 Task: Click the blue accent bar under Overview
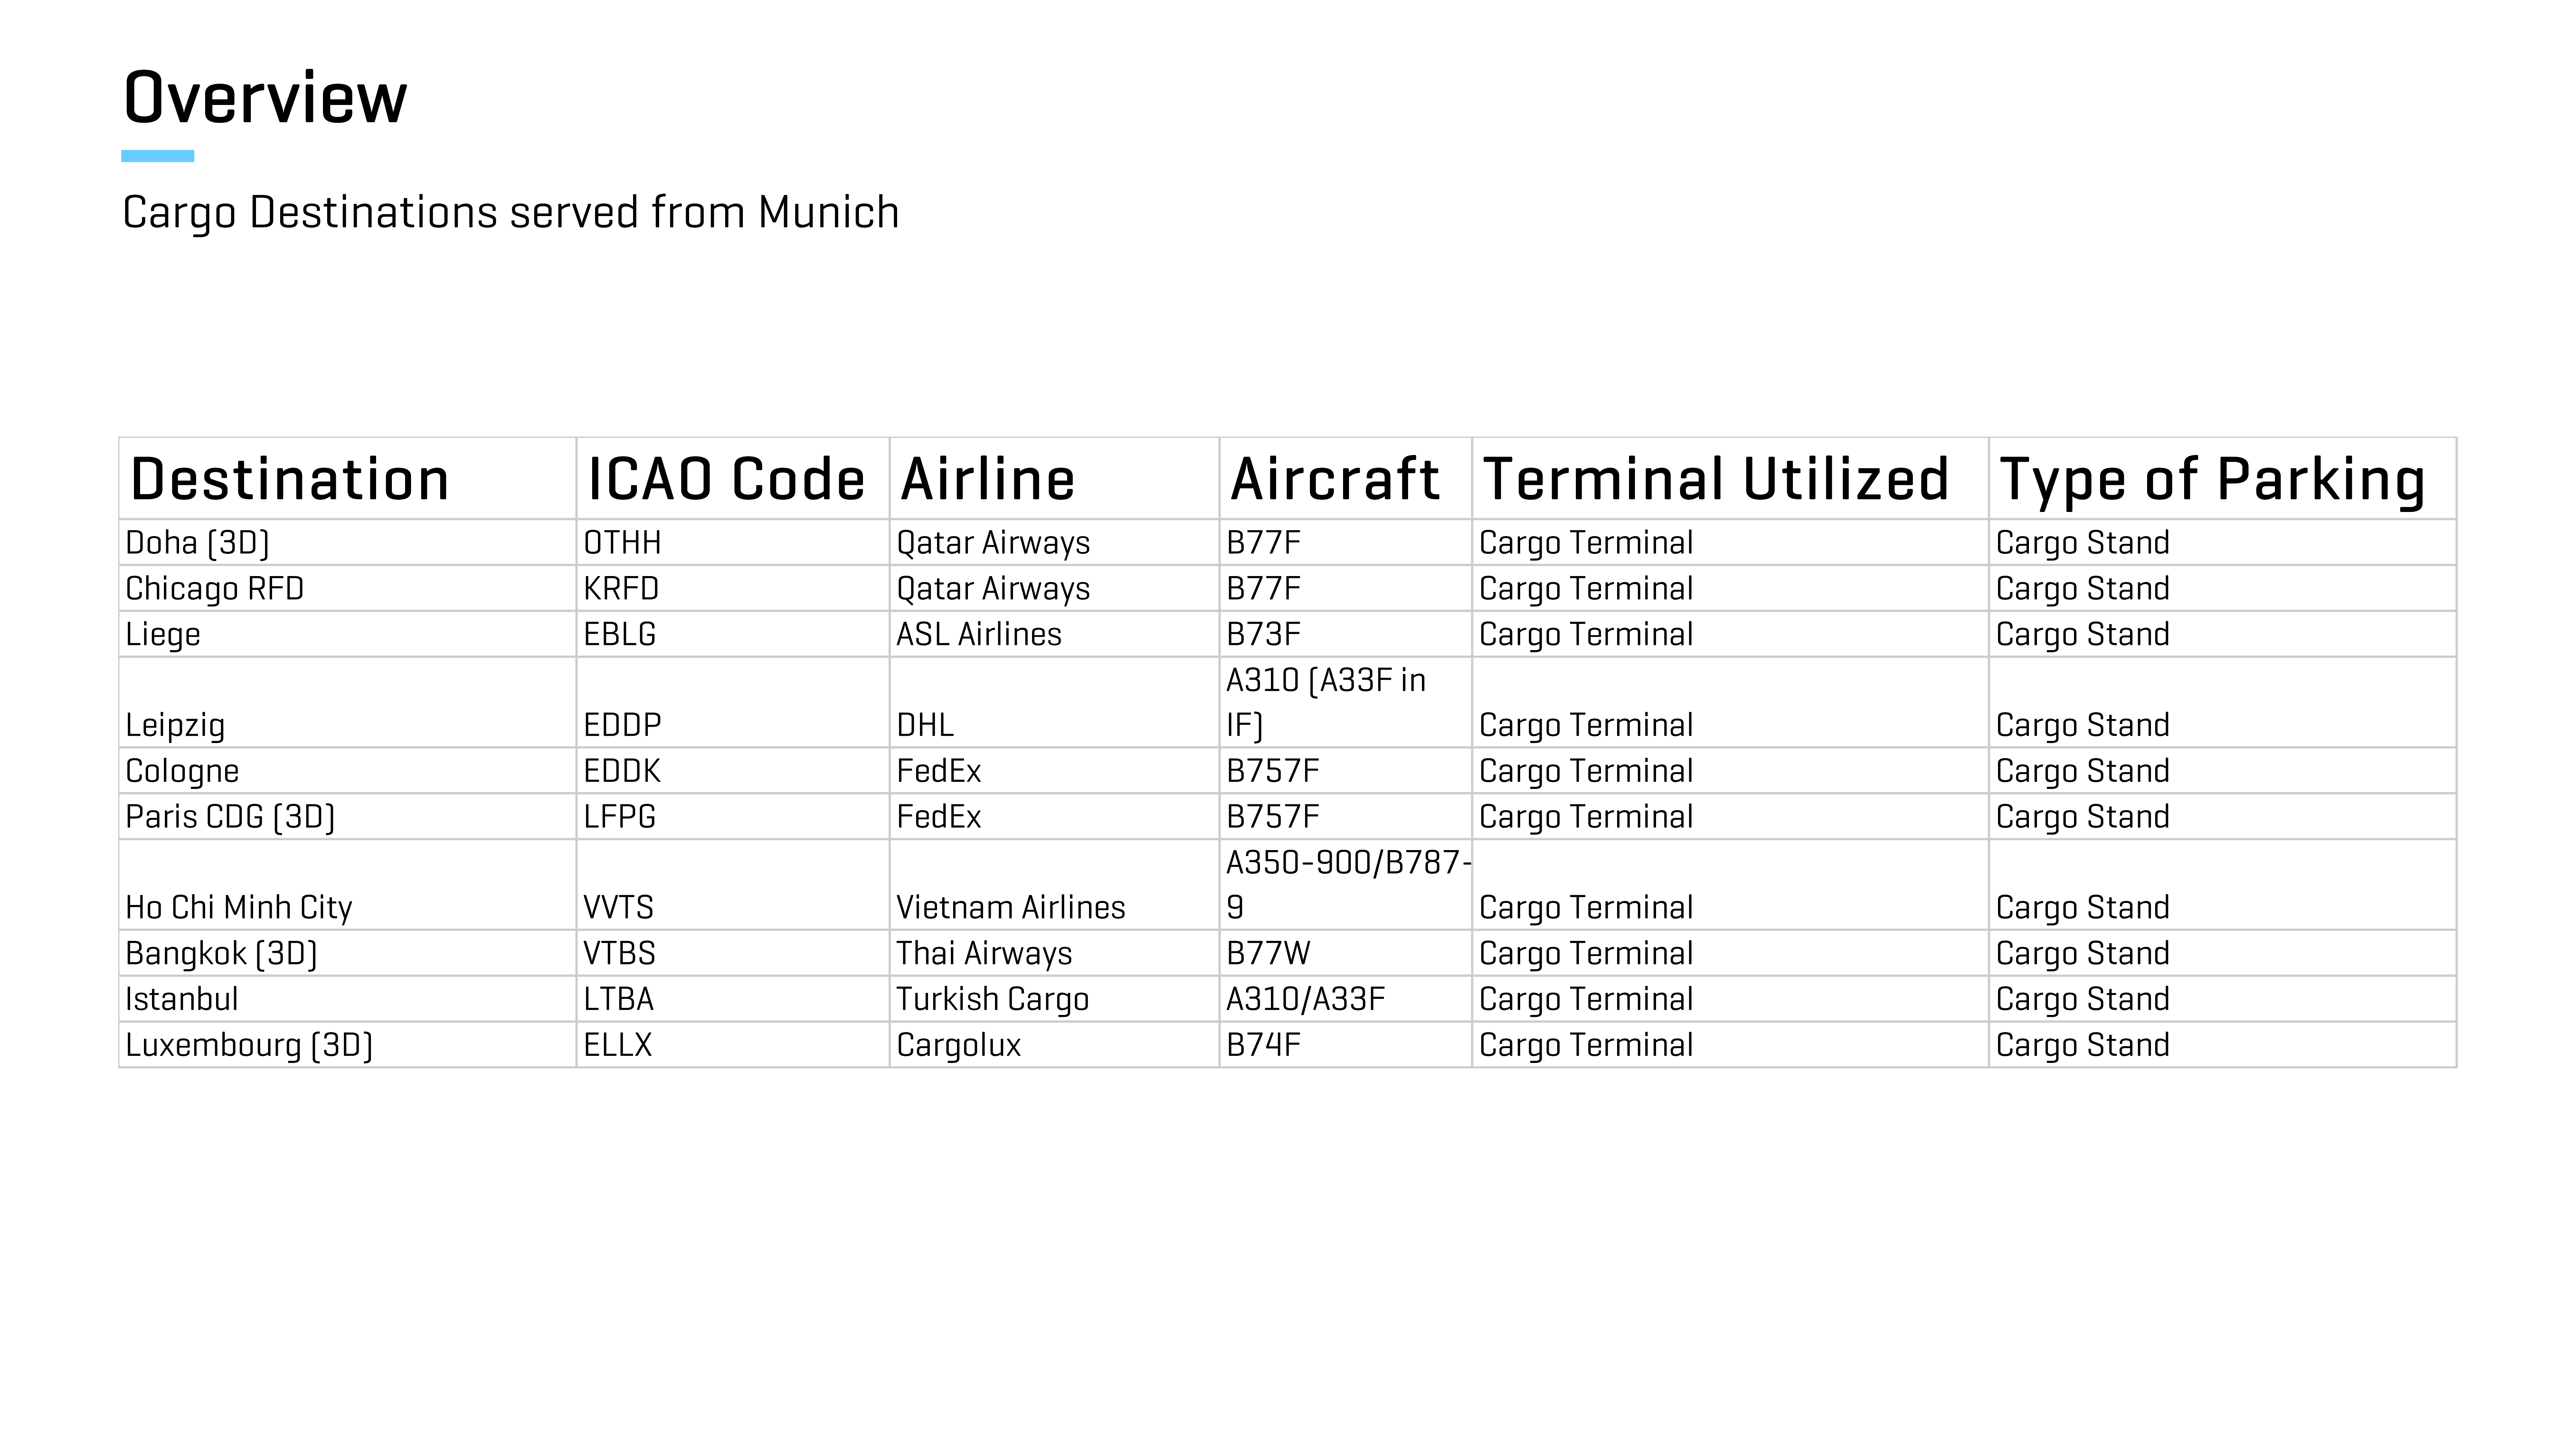158,156
